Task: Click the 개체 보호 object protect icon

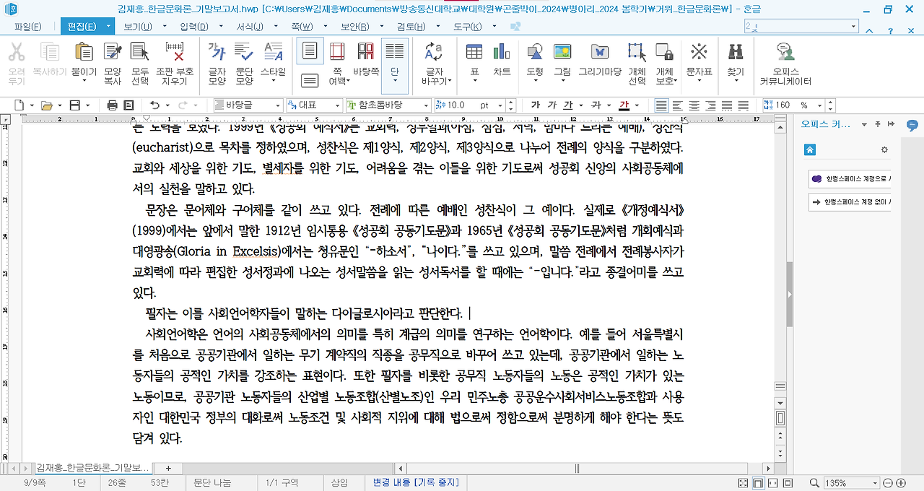Action: [x=664, y=52]
